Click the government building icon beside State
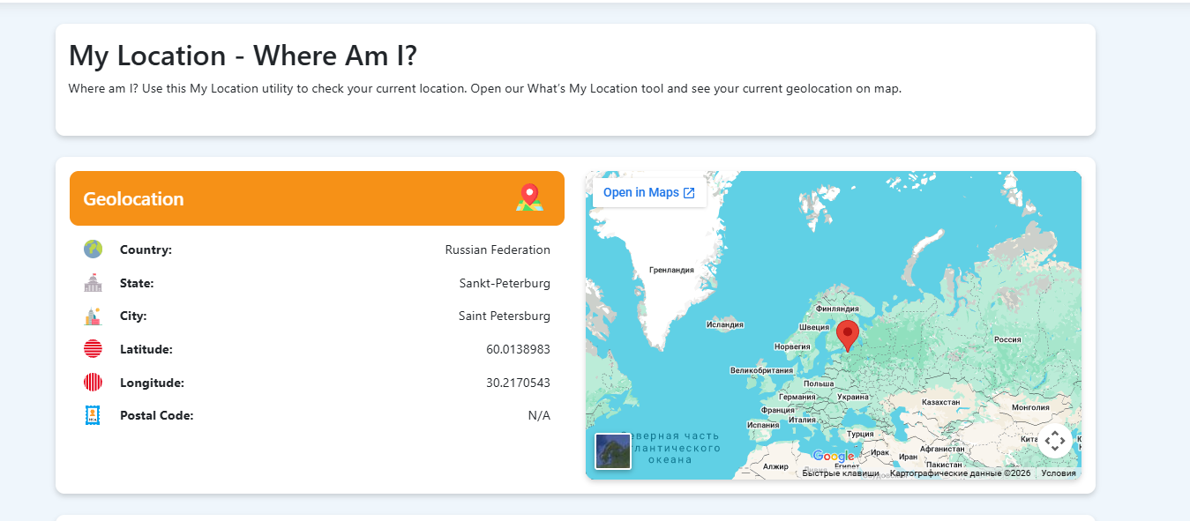The width and height of the screenshot is (1190, 521). coord(93,283)
